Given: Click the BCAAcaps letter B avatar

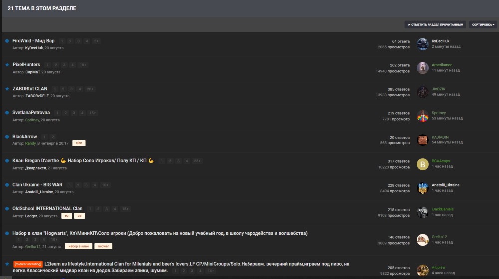Looking at the screenshot, I should pos(422,164).
